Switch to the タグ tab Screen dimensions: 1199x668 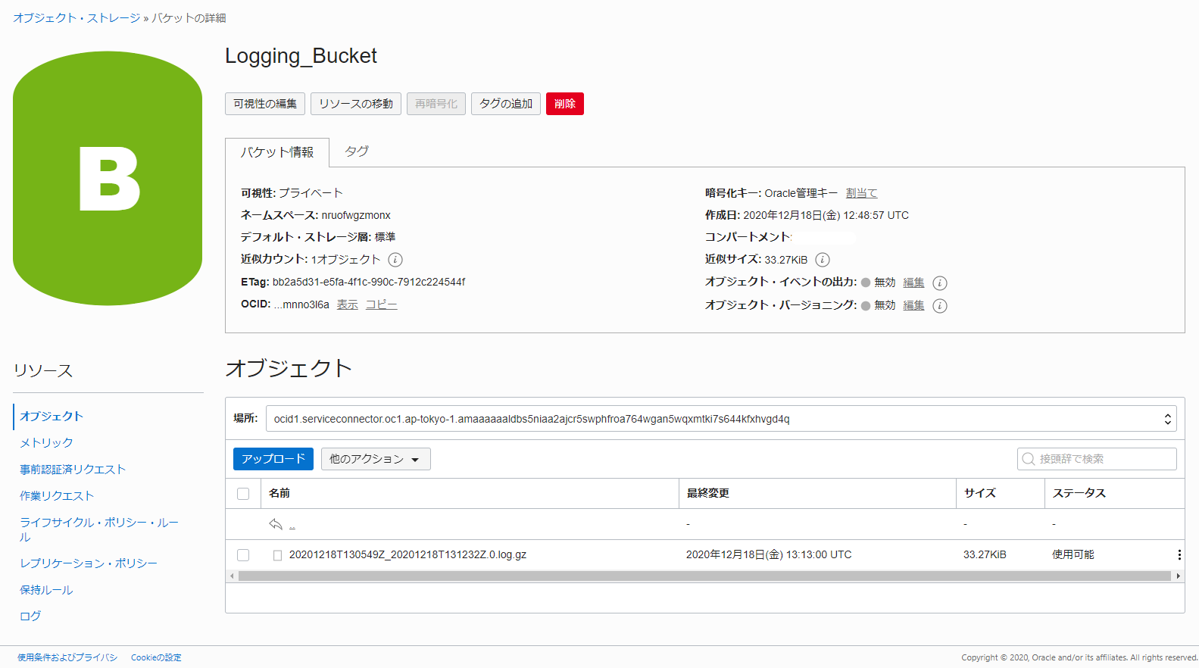(x=357, y=151)
